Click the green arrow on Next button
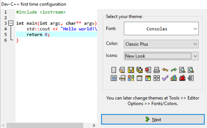The width and height of the screenshot is (207, 128). click(147, 119)
